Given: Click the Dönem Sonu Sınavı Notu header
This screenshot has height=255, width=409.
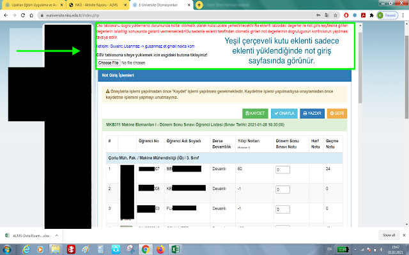Looking at the screenshot, I should tap(287, 144).
